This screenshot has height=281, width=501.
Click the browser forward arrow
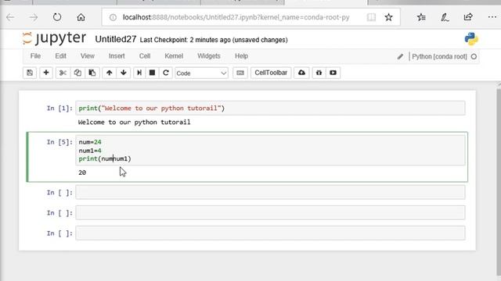[33, 17]
